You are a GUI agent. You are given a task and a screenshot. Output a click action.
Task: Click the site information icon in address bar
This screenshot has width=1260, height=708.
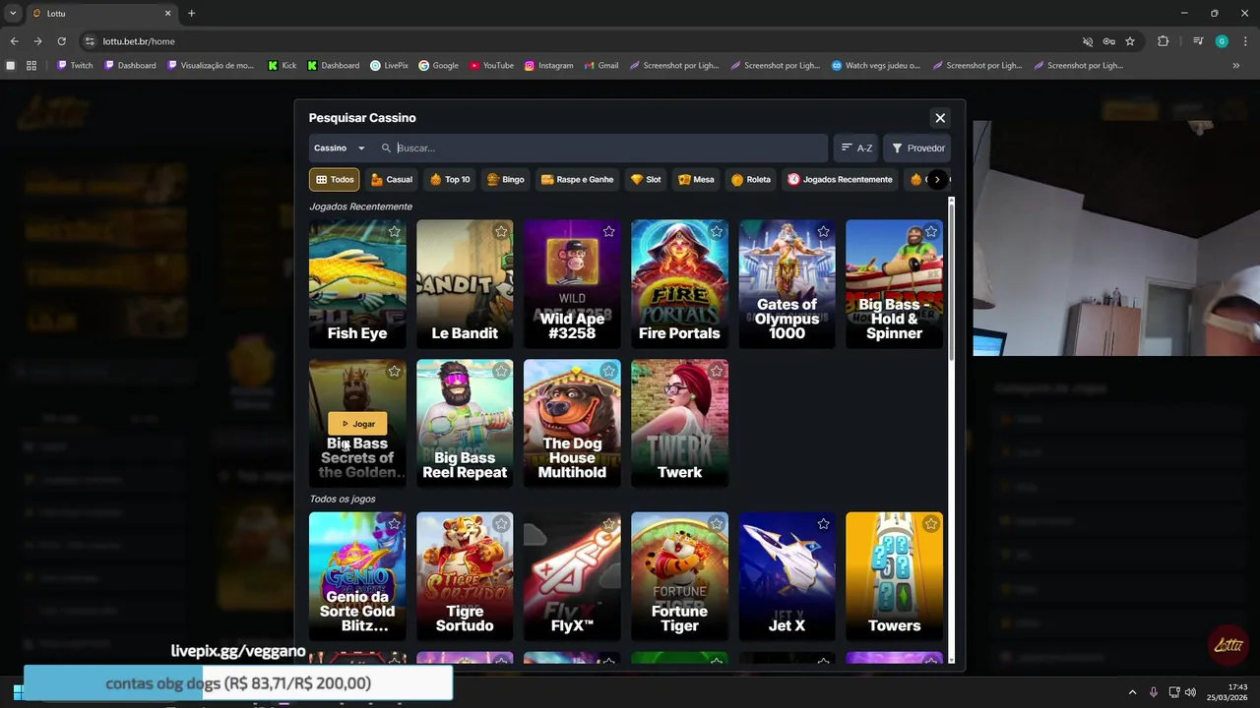[90, 41]
